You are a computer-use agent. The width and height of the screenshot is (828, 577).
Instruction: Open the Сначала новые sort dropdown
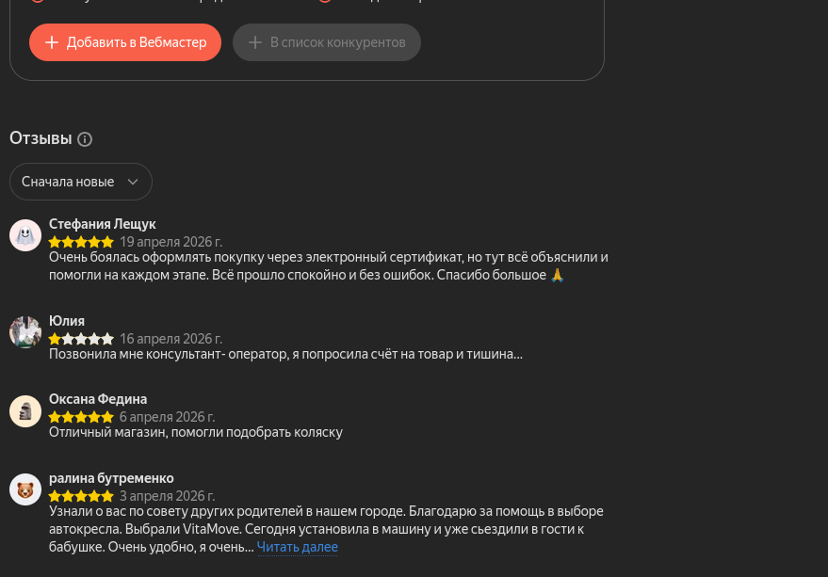click(x=81, y=182)
